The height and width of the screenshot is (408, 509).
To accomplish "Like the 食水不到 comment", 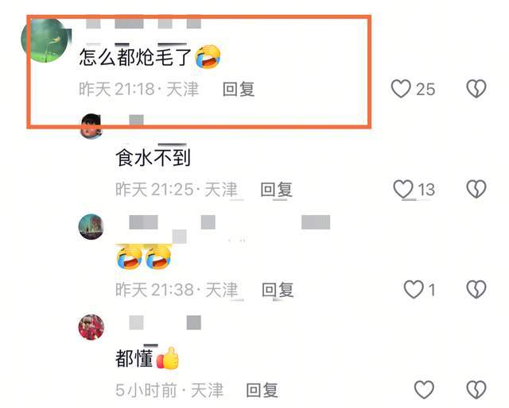I will tap(403, 189).
